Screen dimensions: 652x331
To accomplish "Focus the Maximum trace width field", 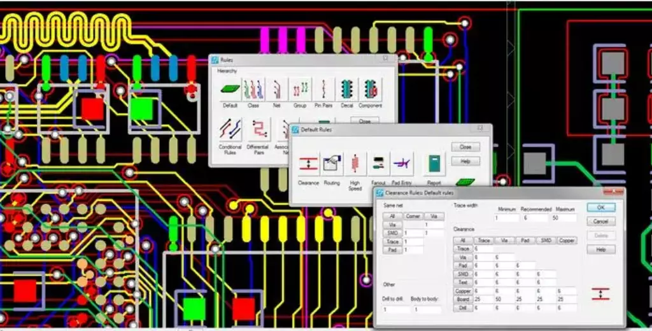I will click(563, 218).
